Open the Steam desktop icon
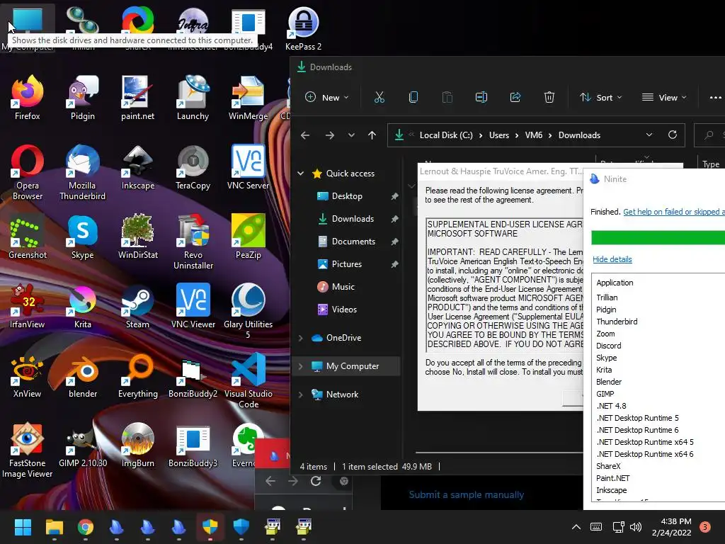725x544 pixels. (138, 306)
